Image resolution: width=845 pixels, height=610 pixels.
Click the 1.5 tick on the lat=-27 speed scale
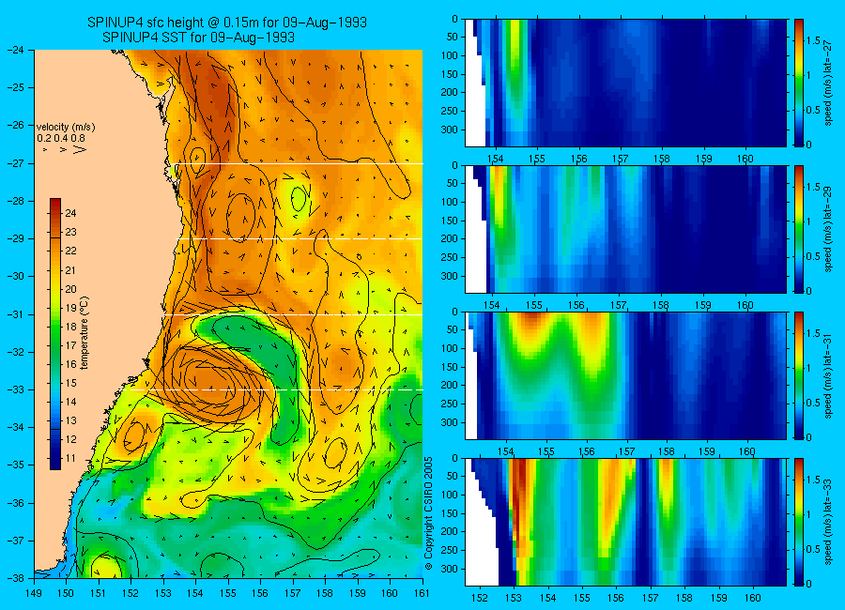pos(813,41)
